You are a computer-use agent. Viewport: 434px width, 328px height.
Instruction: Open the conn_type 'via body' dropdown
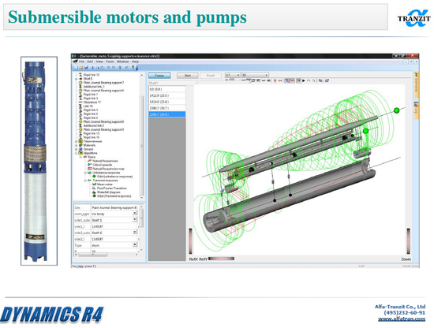coord(134,213)
